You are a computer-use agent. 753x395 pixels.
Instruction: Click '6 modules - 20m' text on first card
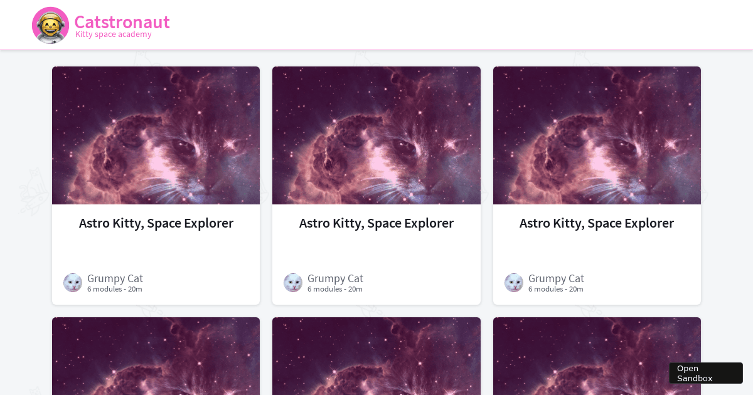tap(115, 289)
